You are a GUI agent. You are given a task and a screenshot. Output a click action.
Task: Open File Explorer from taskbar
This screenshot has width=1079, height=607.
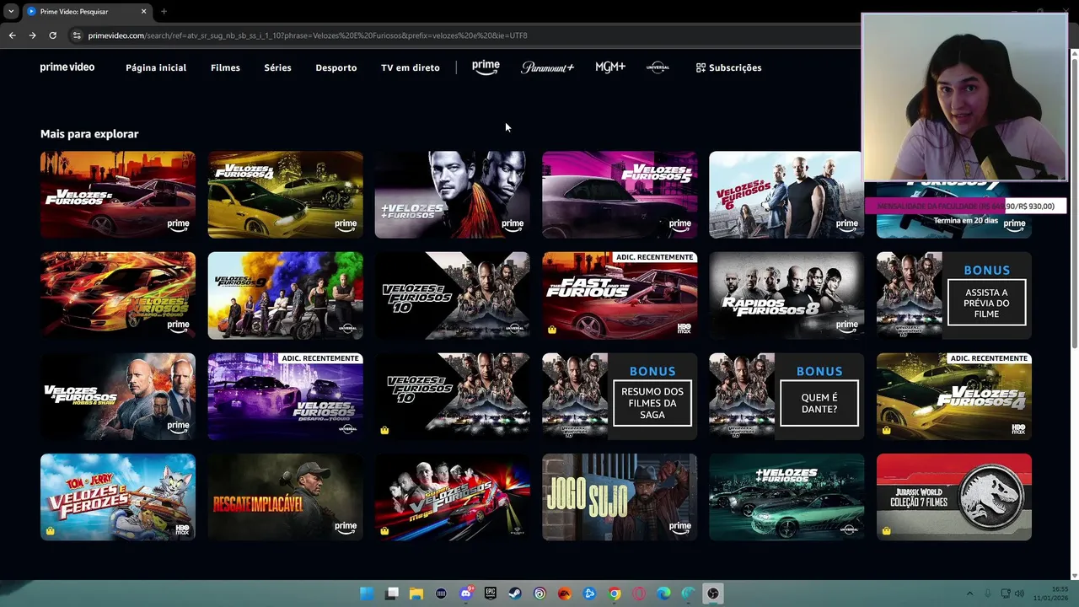pos(416,594)
